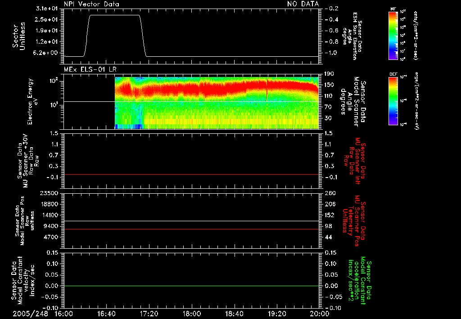Click the 18:40 time axis label

[234, 314]
